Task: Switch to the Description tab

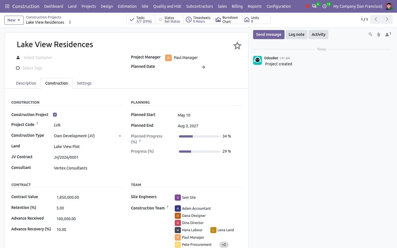Action: pos(26,83)
